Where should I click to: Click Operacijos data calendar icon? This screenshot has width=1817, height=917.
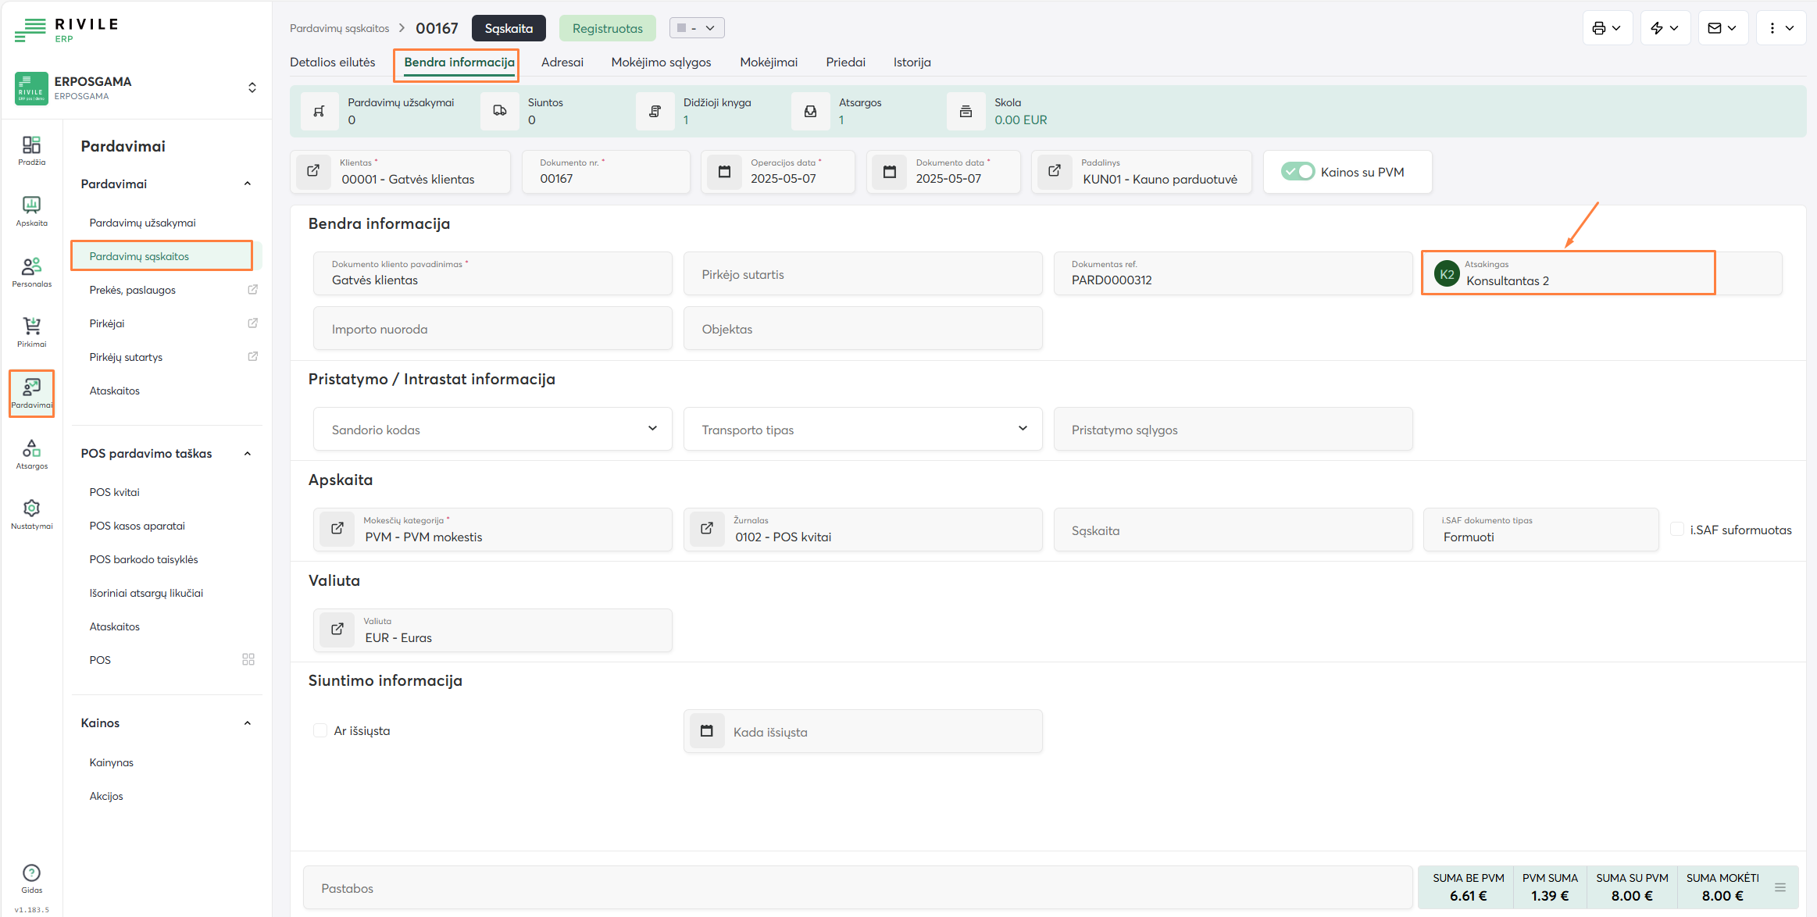pos(724,171)
